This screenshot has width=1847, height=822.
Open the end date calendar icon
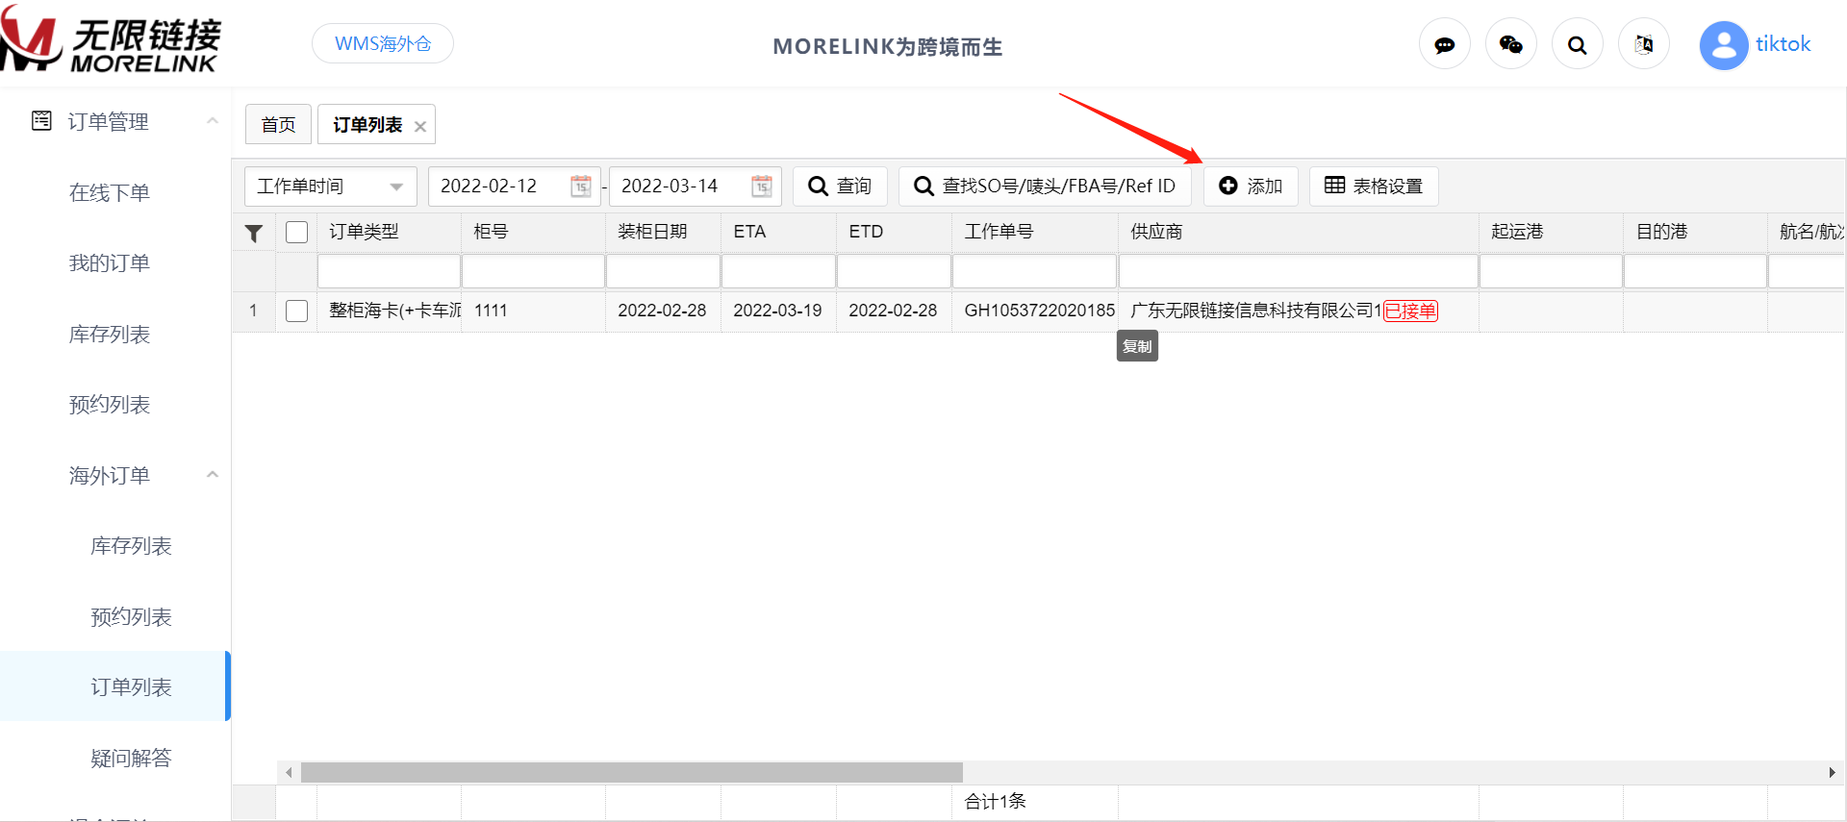tap(762, 187)
